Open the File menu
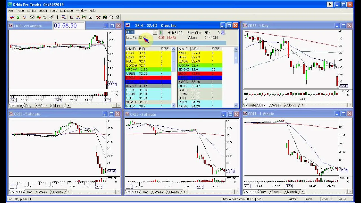 point(11,11)
